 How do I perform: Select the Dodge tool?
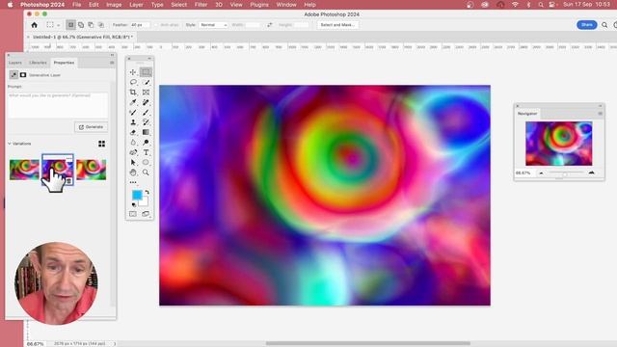coord(146,143)
